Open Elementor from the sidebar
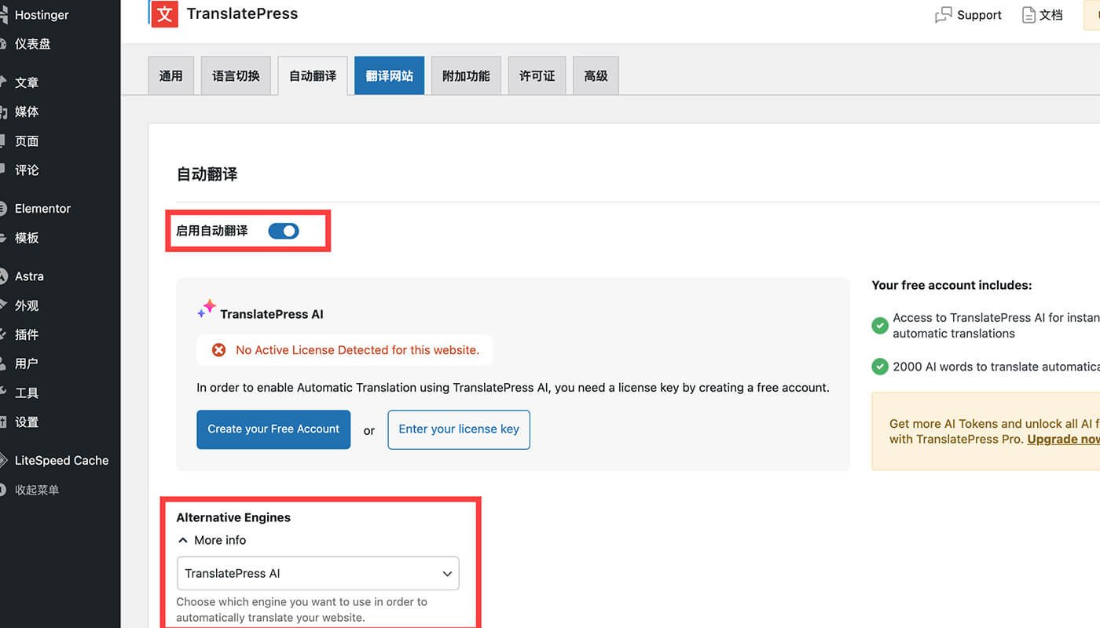This screenshot has width=1100, height=628. (x=42, y=209)
